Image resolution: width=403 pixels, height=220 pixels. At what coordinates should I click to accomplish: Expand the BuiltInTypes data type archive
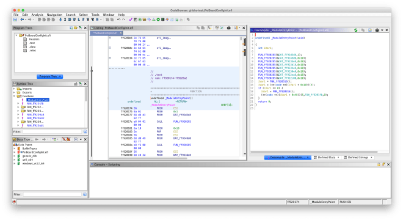[x=15, y=148]
